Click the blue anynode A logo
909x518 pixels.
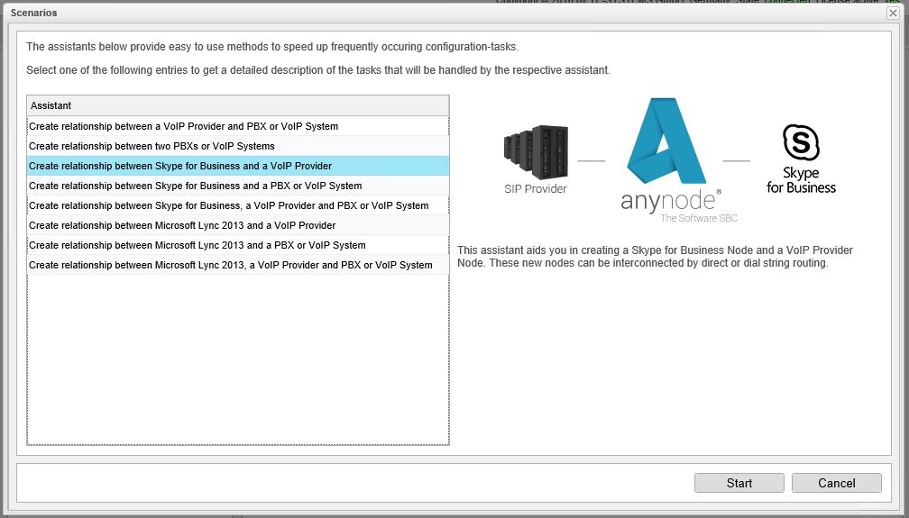tap(665, 141)
